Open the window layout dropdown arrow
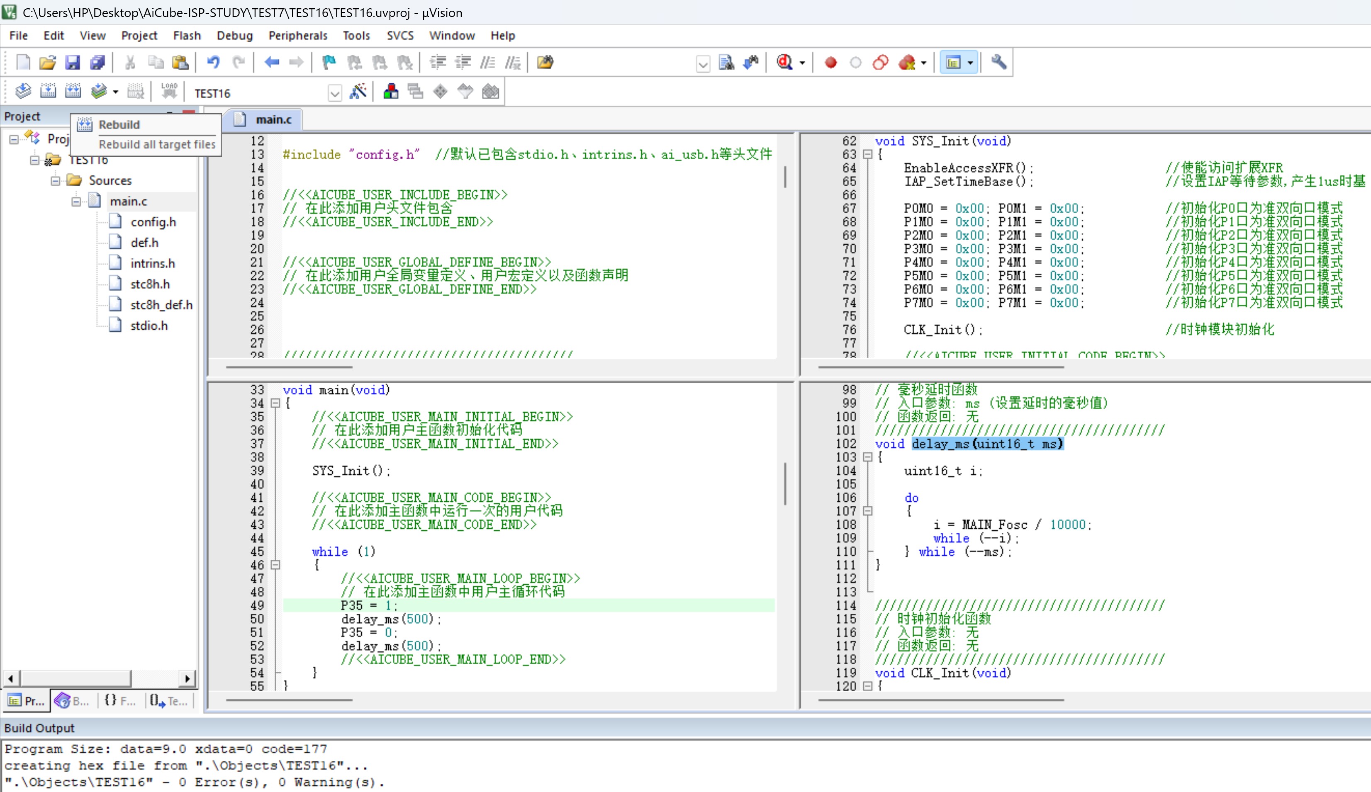This screenshot has width=1371, height=792. 971,63
